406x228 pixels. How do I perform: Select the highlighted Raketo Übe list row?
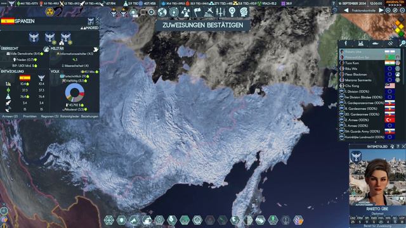click(370, 52)
